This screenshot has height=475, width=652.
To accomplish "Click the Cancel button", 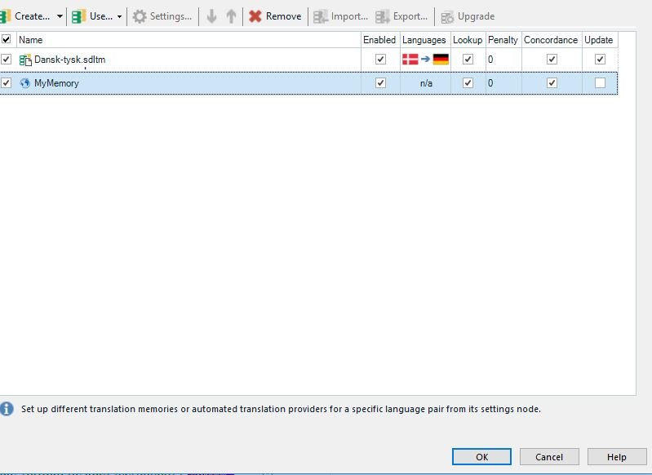I will pos(549,457).
